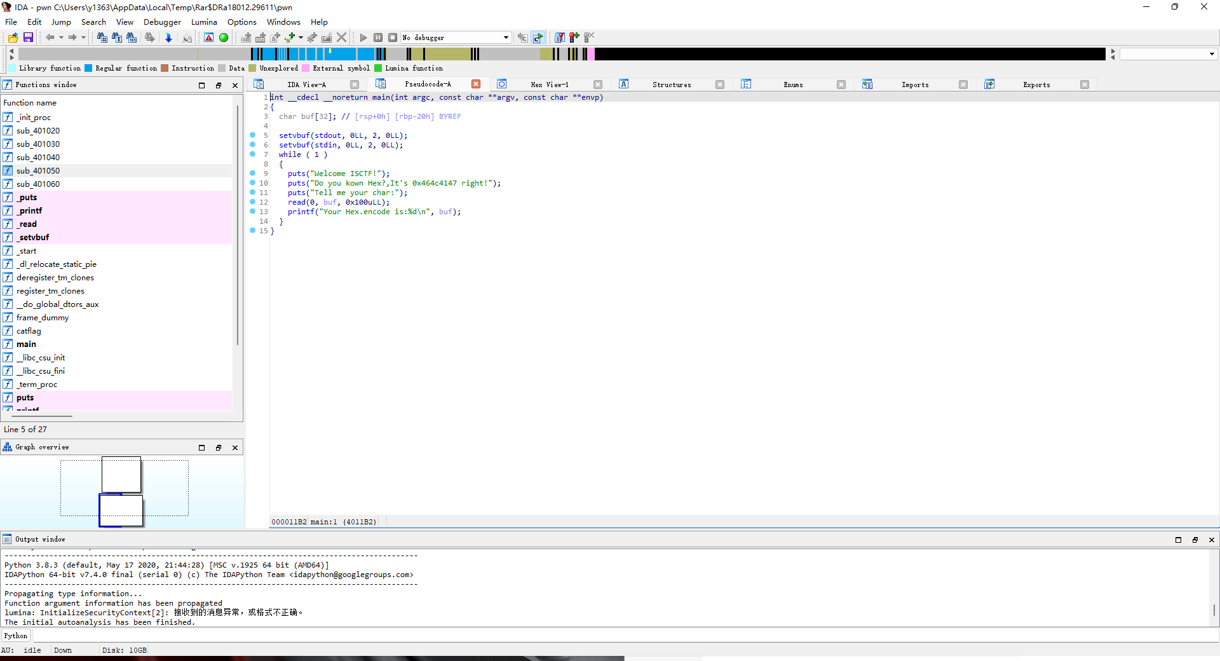1220x661 pixels.
Task: Switch to the Hex View-1 tab
Action: pyautogui.click(x=550, y=85)
